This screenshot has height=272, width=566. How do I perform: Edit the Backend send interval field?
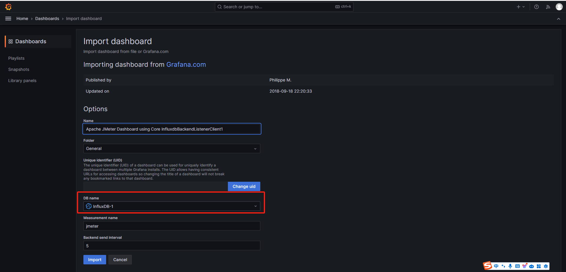click(x=172, y=246)
